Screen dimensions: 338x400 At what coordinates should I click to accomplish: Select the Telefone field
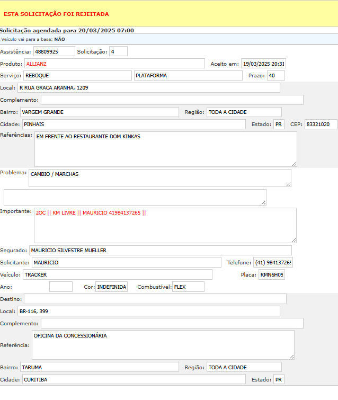pyautogui.click(x=273, y=262)
